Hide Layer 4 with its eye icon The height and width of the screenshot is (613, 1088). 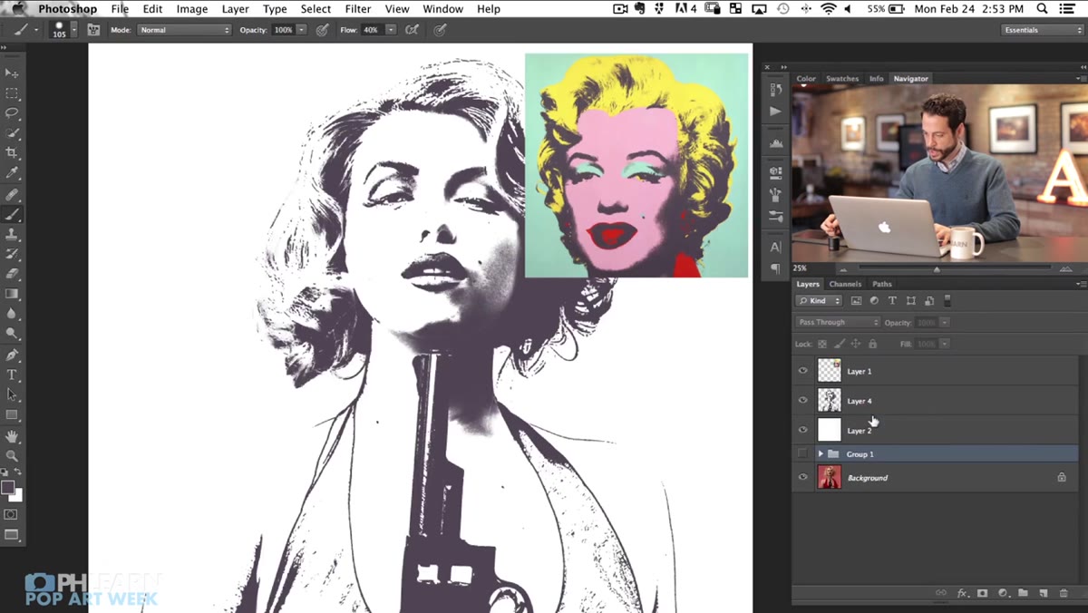click(802, 400)
